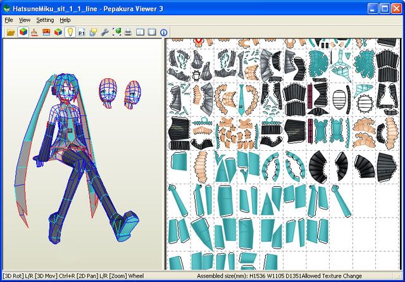The image size is (405, 282).
Task: Open a file with the folder icon
Action: point(11,32)
